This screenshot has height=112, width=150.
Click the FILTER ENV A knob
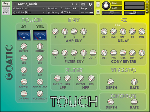[55, 53]
